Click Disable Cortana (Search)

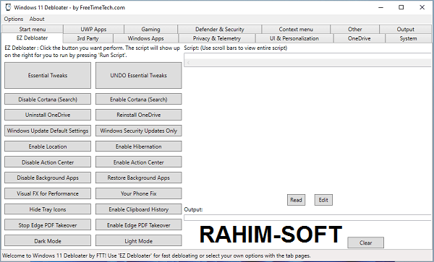[x=48, y=100]
